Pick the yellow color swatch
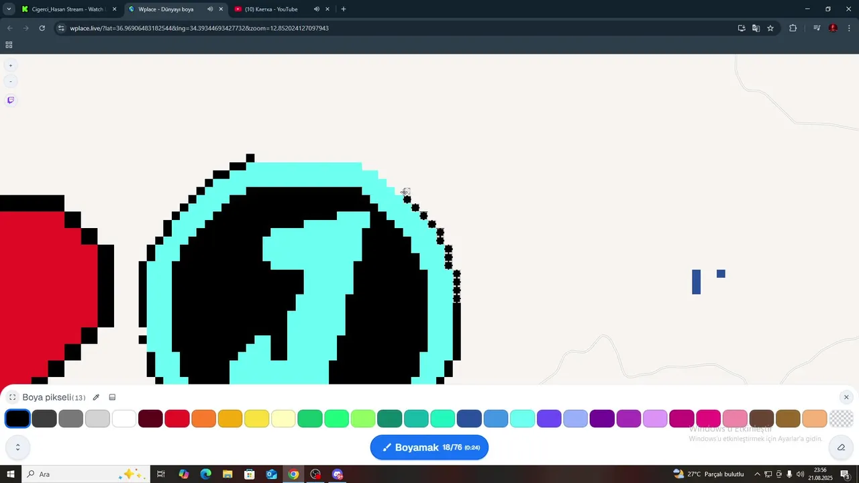The image size is (859, 483). tap(257, 419)
